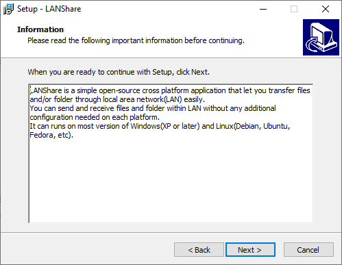
Task: Cancel the LANShare setup
Action: 308,249
